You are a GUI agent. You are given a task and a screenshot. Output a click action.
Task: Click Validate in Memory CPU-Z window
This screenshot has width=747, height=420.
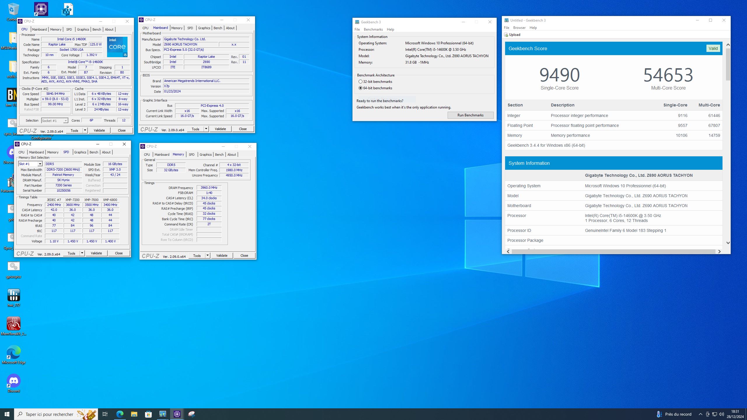pos(222,256)
